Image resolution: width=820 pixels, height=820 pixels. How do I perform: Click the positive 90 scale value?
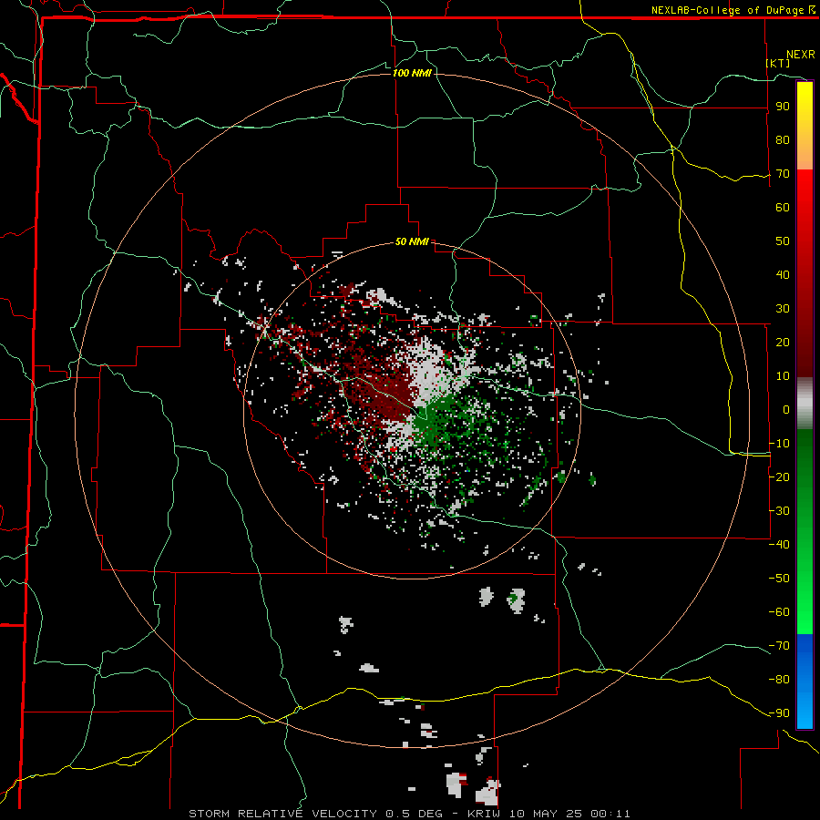pos(783,107)
